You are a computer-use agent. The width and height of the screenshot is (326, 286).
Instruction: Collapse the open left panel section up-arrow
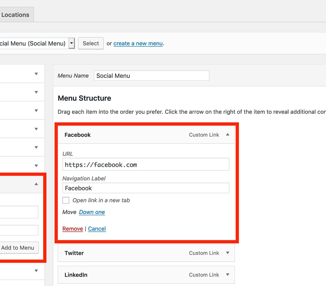[36, 184]
